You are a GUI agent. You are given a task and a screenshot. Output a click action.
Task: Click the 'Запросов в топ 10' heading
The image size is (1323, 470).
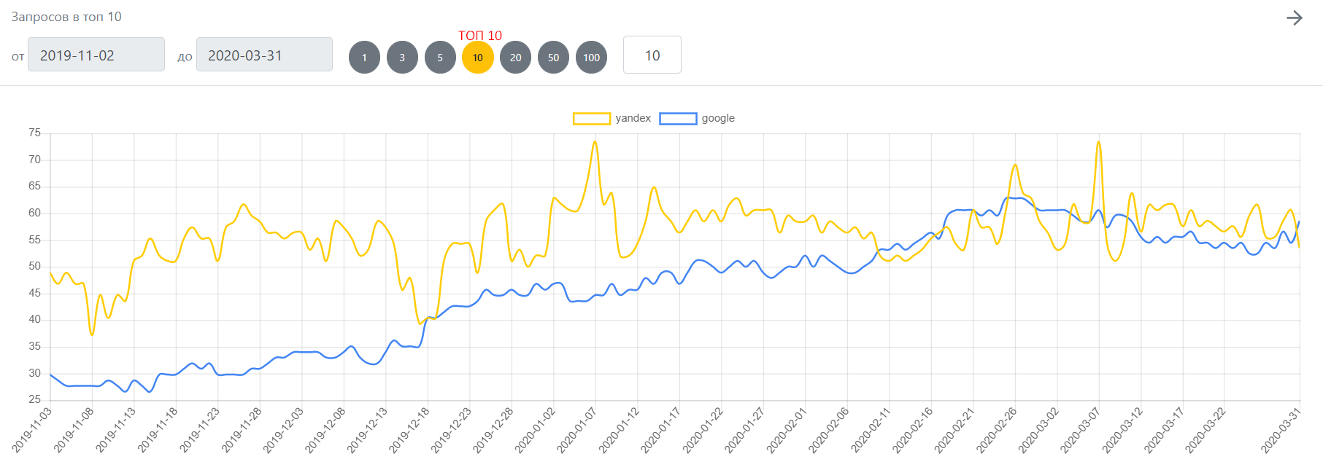coord(66,17)
